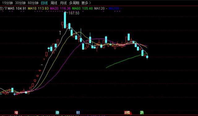Viewport: 198px width, 116px height.
Task: Click the red overlapping marker beside 跌
Action: click(x=127, y=113)
